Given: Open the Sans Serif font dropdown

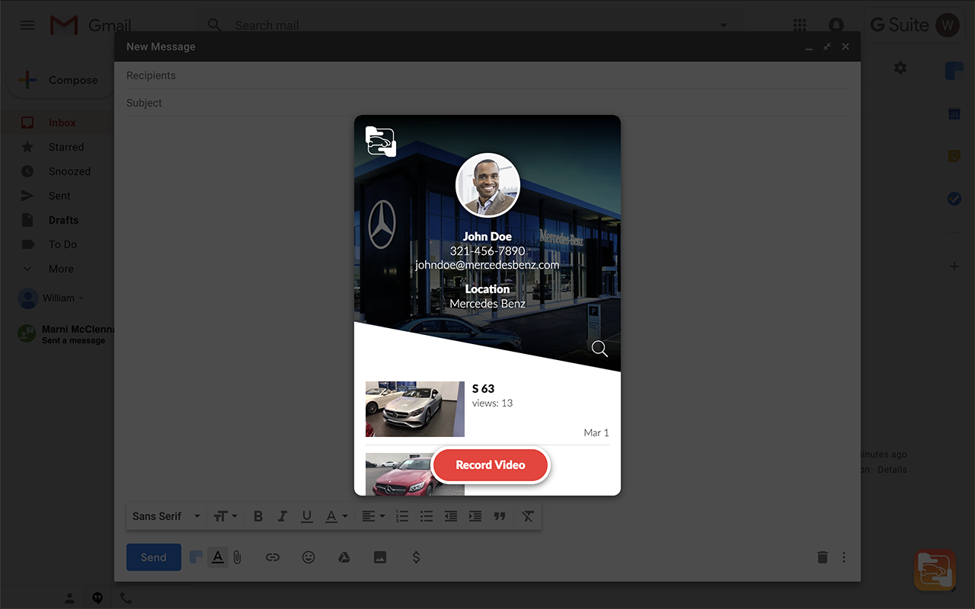Looking at the screenshot, I should click(x=166, y=516).
